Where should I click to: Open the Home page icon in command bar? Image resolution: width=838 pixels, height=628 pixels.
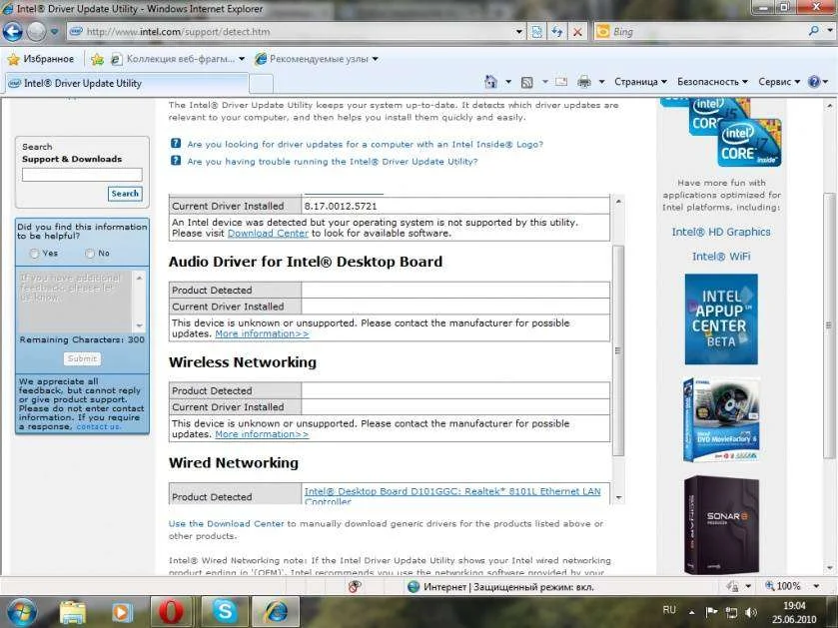[490, 82]
